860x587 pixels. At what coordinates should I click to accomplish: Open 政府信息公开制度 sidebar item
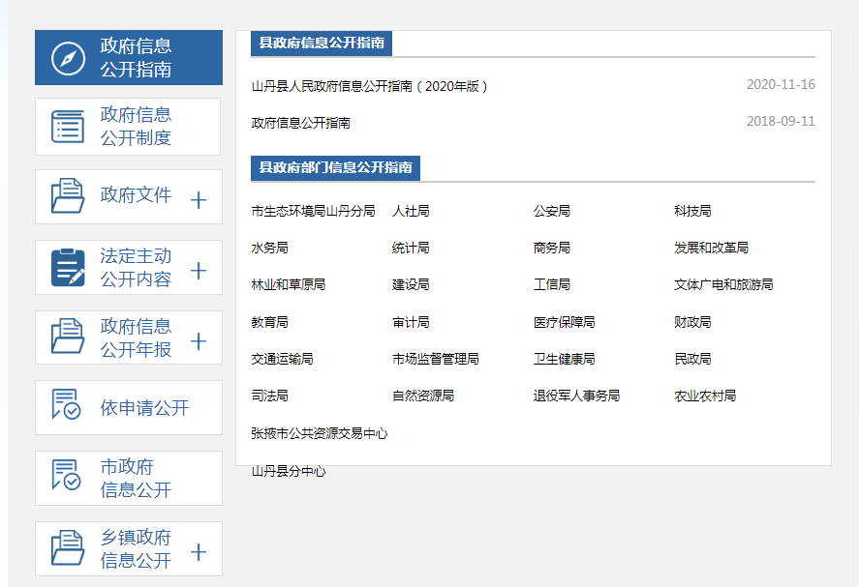128,127
